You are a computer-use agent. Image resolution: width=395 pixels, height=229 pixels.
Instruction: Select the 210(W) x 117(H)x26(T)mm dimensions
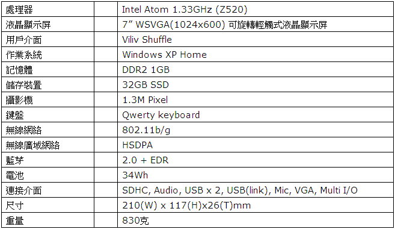tap(186, 205)
